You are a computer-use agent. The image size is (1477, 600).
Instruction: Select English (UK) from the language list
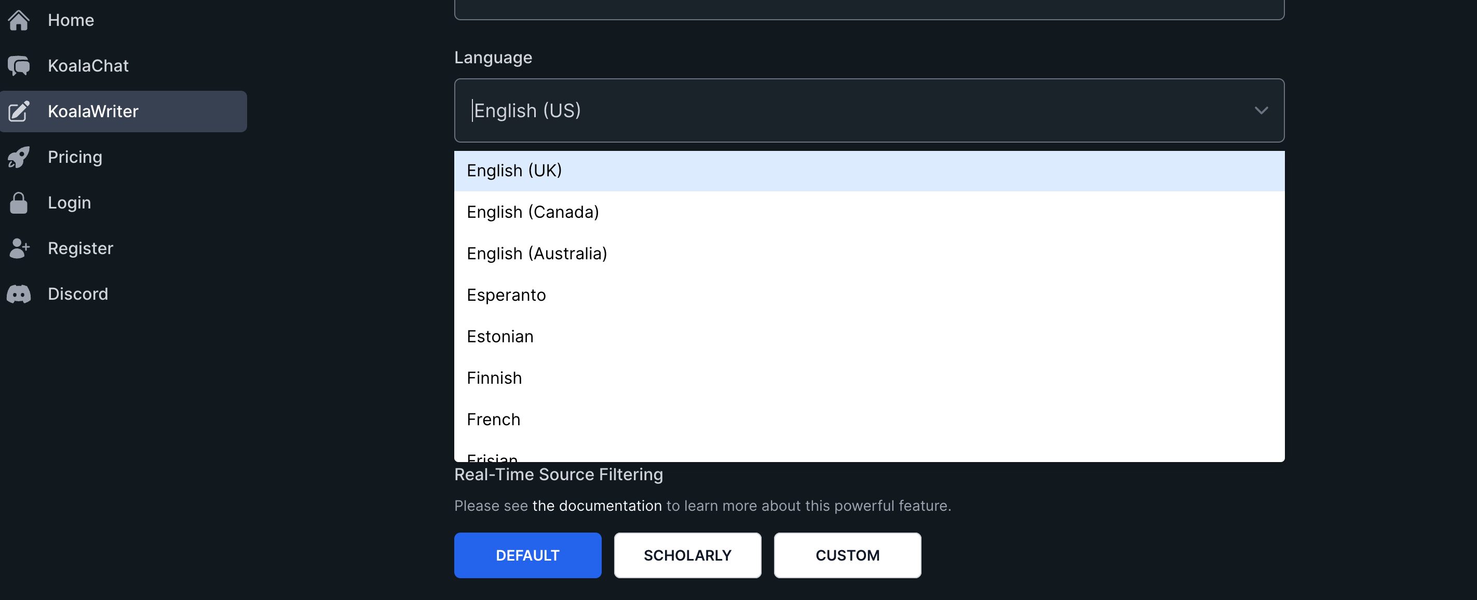pyautogui.click(x=514, y=171)
